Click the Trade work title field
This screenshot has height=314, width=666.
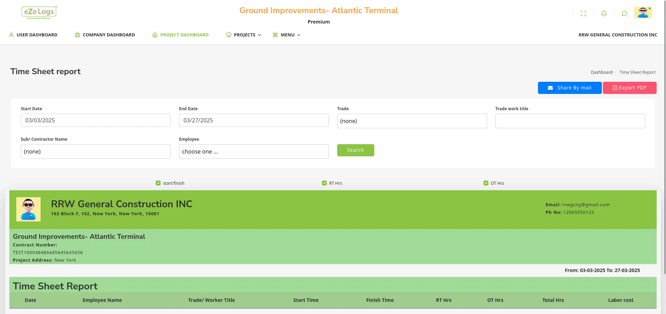tap(570, 121)
